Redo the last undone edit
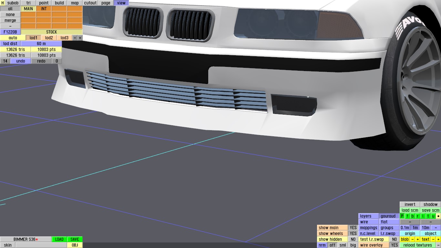This screenshot has width=441, height=248. (x=41, y=61)
